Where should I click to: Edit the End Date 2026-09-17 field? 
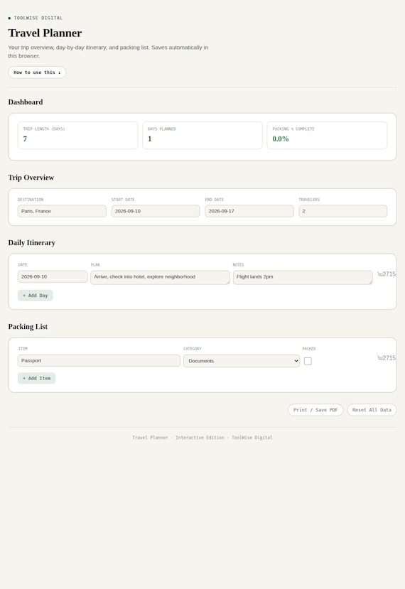point(249,211)
